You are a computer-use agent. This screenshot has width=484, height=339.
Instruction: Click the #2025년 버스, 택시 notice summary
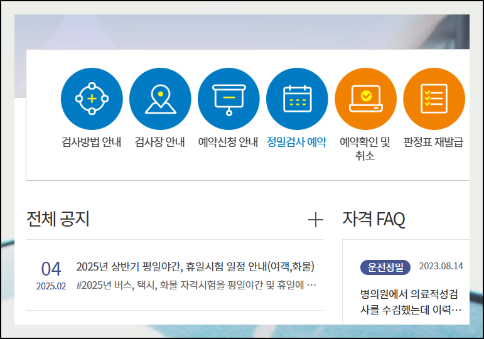pyautogui.click(x=196, y=284)
